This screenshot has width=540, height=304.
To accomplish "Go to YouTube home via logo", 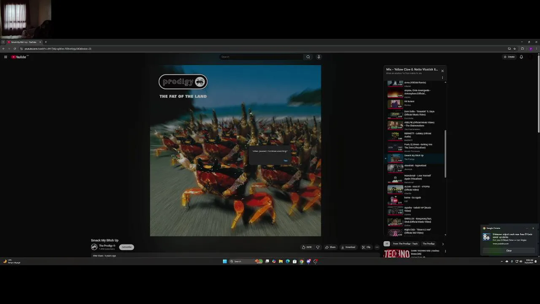I will click(x=19, y=57).
